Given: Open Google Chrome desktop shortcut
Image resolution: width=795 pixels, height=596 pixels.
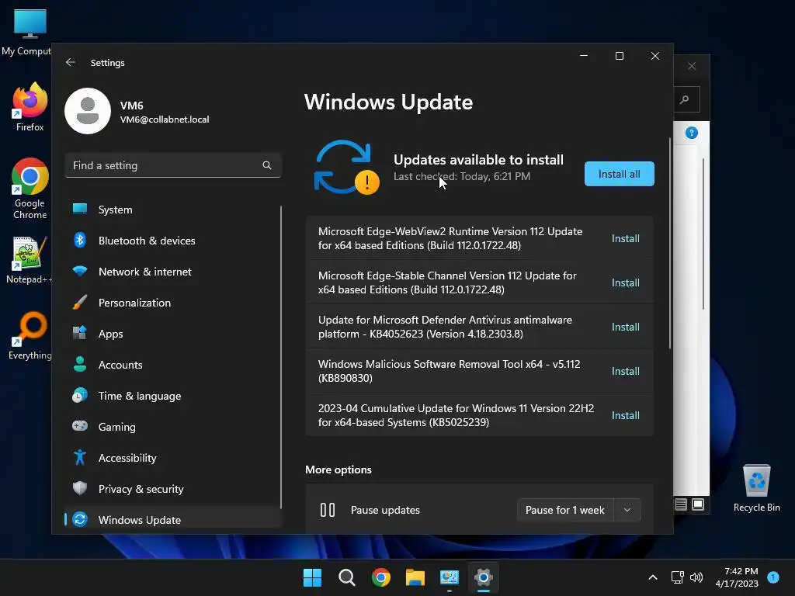Looking at the screenshot, I should coord(30,189).
